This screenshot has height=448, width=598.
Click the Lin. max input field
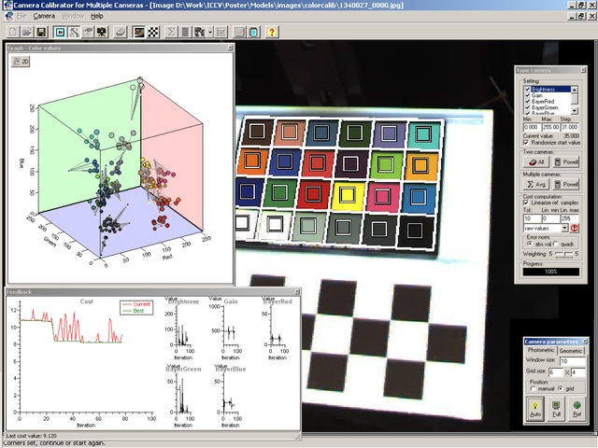coord(570,218)
